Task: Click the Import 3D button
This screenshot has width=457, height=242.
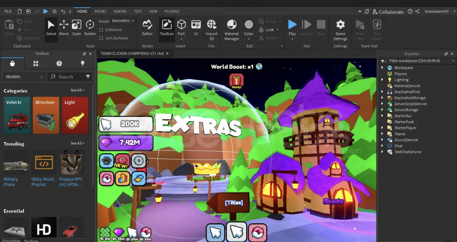Action: coord(212,30)
